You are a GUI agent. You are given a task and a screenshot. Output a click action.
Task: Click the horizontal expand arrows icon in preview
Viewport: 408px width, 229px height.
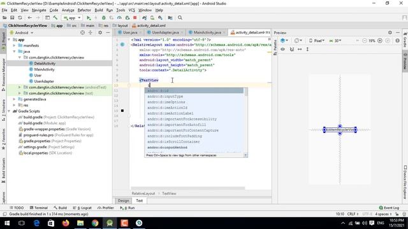click(300, 49)
